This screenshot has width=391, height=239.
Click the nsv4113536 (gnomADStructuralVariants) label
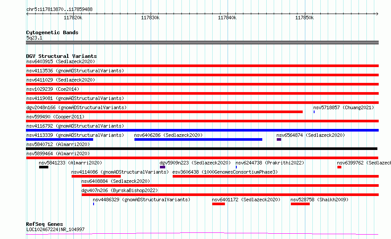click(x=75, y=71)
